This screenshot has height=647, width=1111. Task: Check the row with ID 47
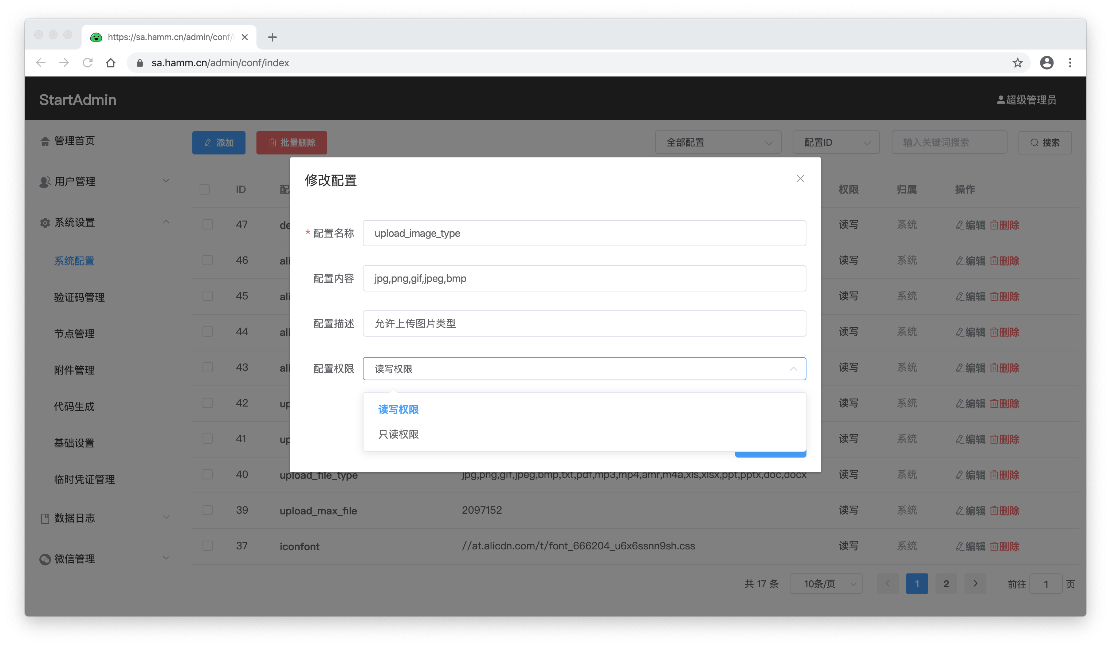pyautogui.click(x=208, y=224)
